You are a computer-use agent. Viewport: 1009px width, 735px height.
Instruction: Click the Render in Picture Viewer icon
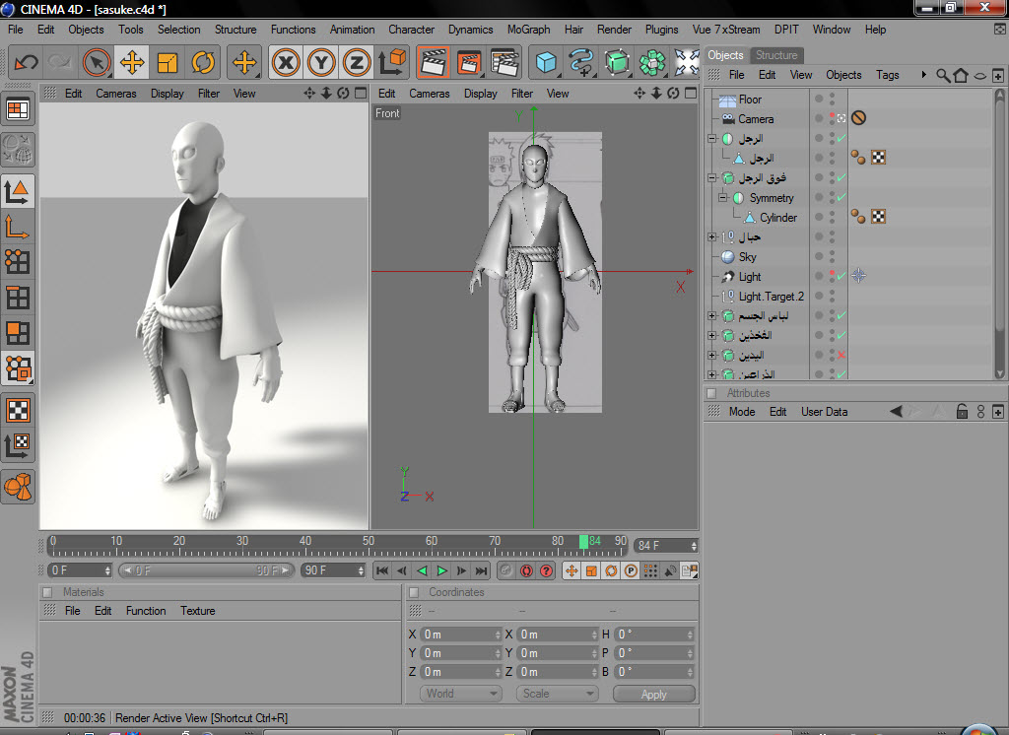coord(469,62)
